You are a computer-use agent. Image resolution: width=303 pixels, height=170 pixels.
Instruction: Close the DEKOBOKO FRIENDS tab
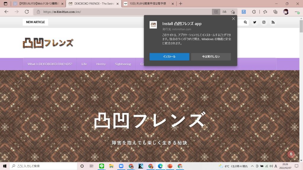click(x=117, y=4)
